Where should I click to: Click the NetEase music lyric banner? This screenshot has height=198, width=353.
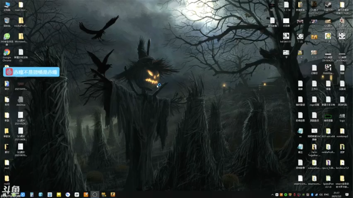tap(31, 72)
